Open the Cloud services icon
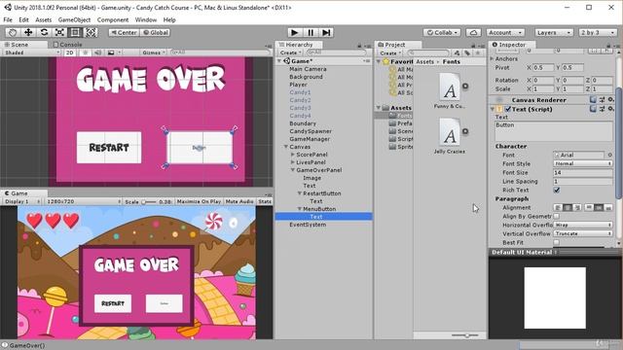 click(473, 32)
